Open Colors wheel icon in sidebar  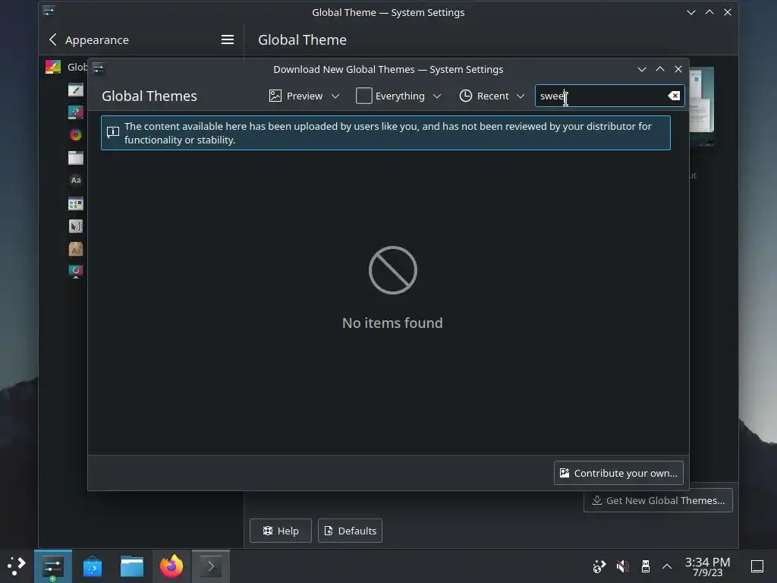75,135
